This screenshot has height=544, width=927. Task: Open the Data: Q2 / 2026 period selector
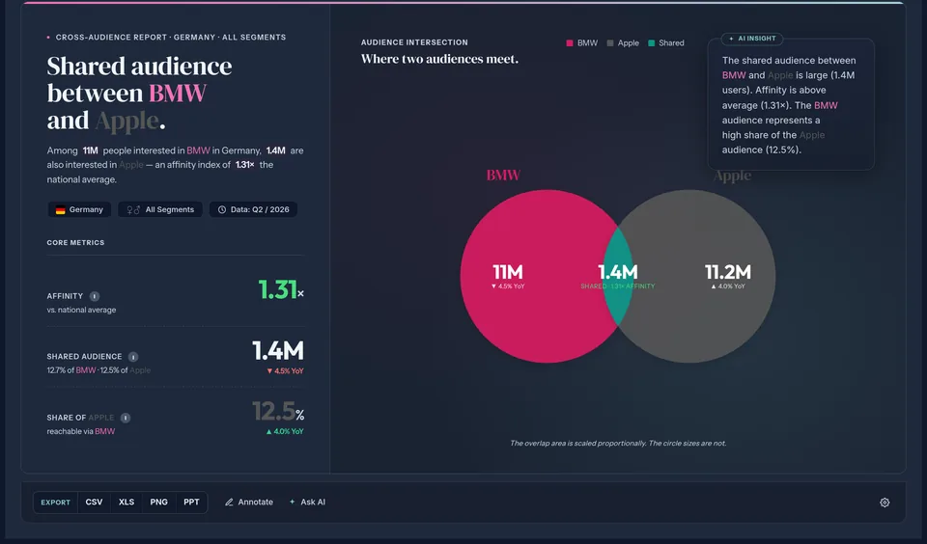[253, 209]
